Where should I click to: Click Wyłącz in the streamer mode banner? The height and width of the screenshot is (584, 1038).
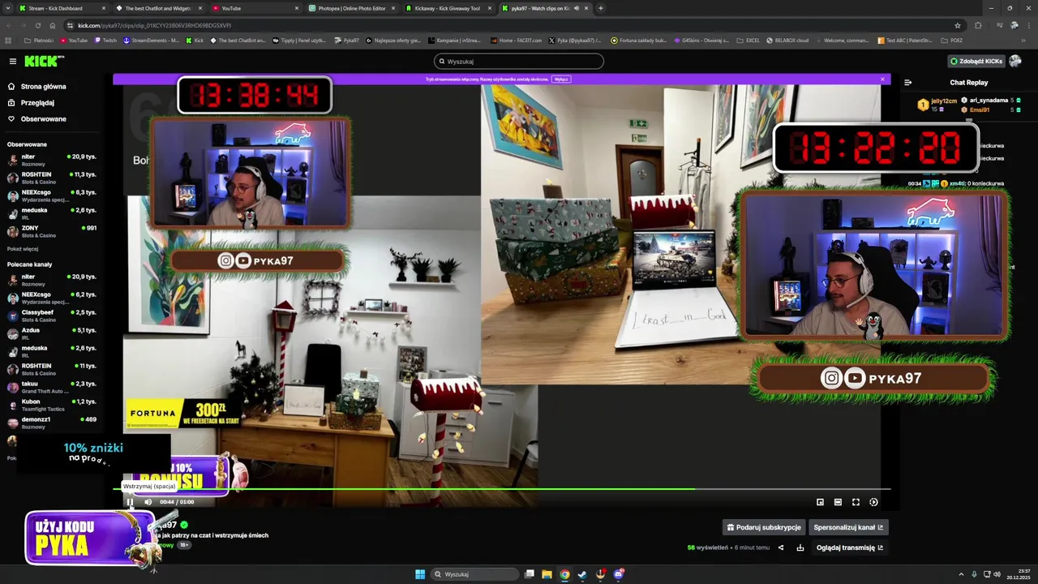click(x=560, y=79)
